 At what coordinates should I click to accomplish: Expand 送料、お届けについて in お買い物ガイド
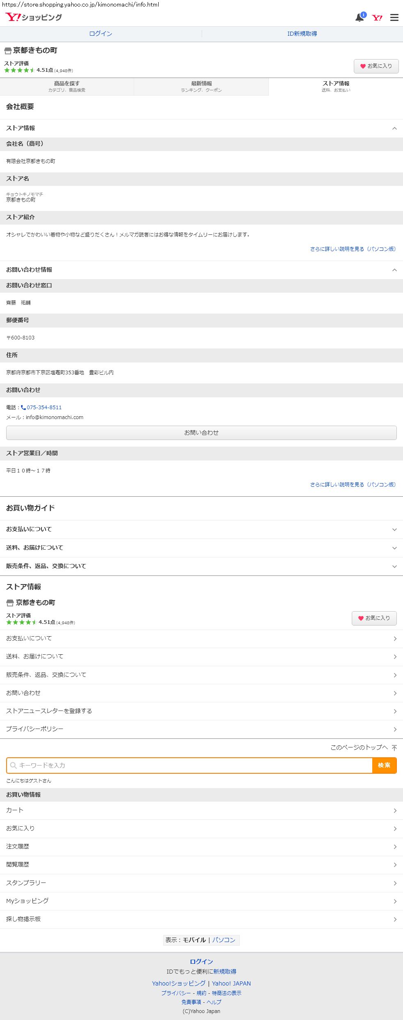pos(201,548)
